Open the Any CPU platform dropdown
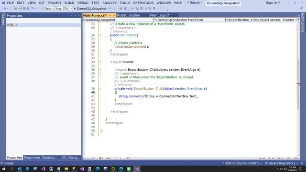Screen dimensions: 306x172 coord(64,9)
